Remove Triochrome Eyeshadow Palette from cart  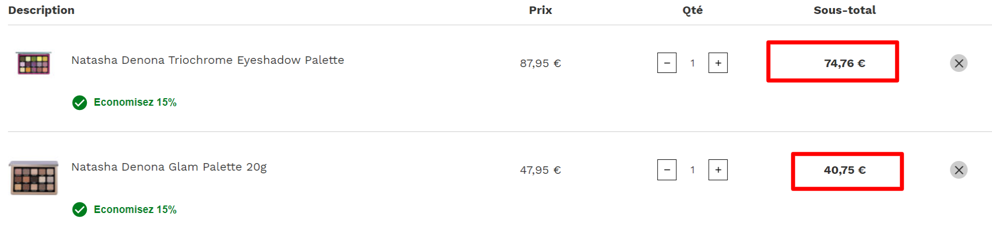[959, 63]
